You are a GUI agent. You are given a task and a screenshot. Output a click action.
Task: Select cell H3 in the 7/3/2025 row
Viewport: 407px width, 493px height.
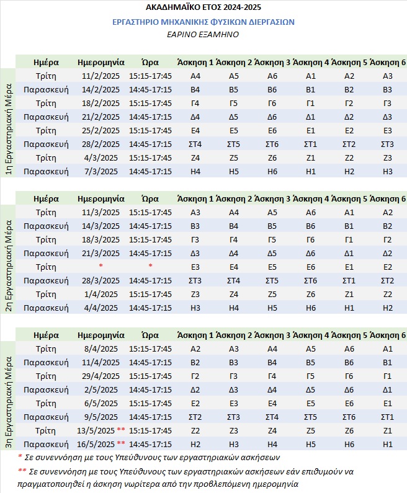click(x=388, y=171)
